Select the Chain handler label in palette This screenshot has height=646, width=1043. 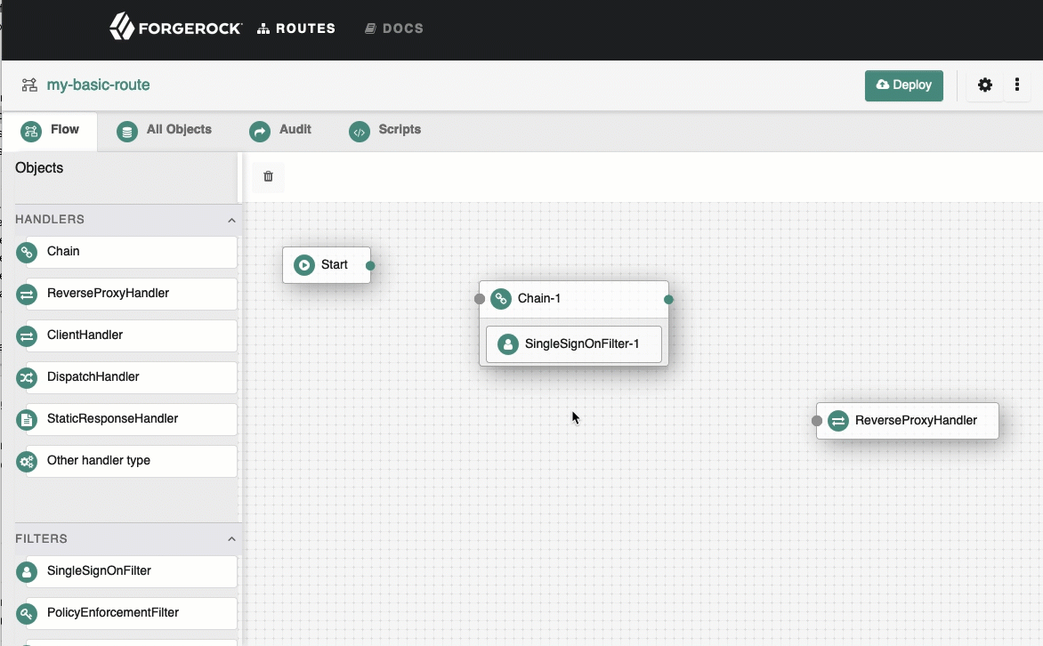click(x=63, y=251)
